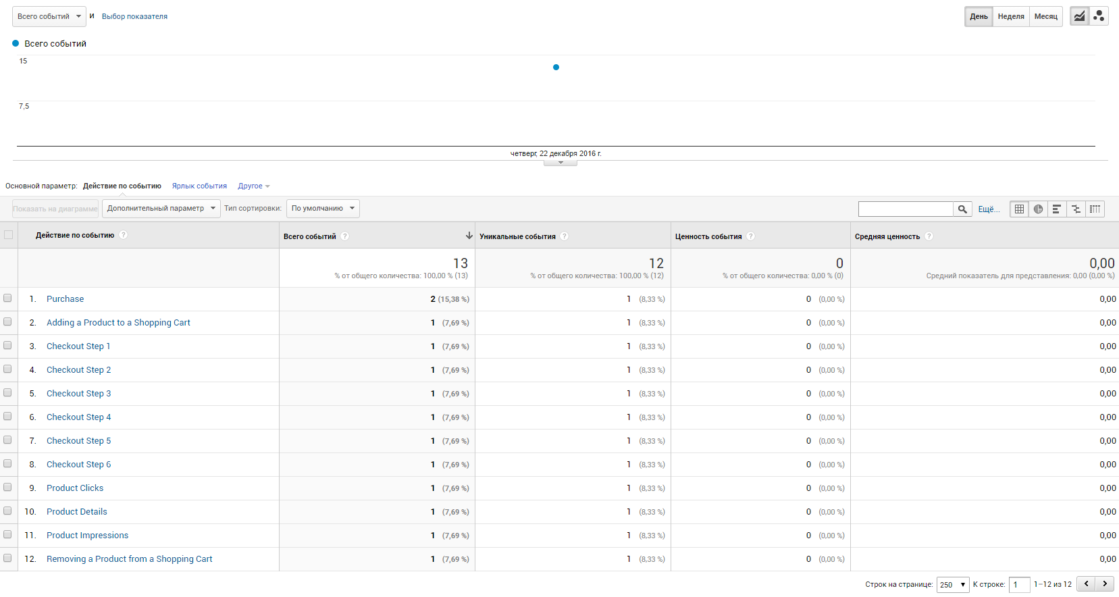Open the Product Clicks link
1119x597 pixels.
pyautogui.click(x=75, y=488)
